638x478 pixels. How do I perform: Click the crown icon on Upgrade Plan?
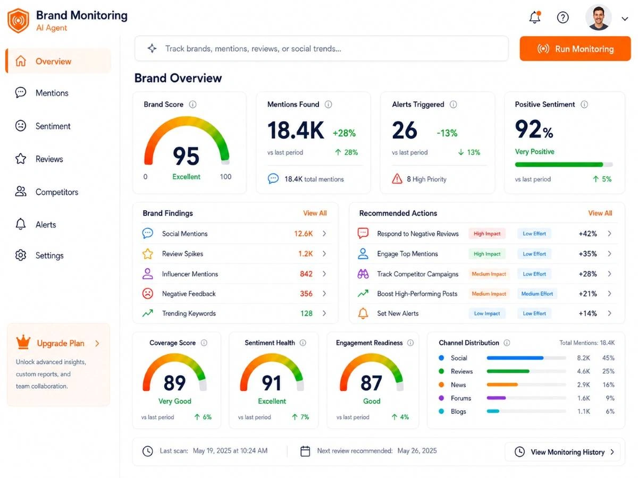(x=23, y=343)
